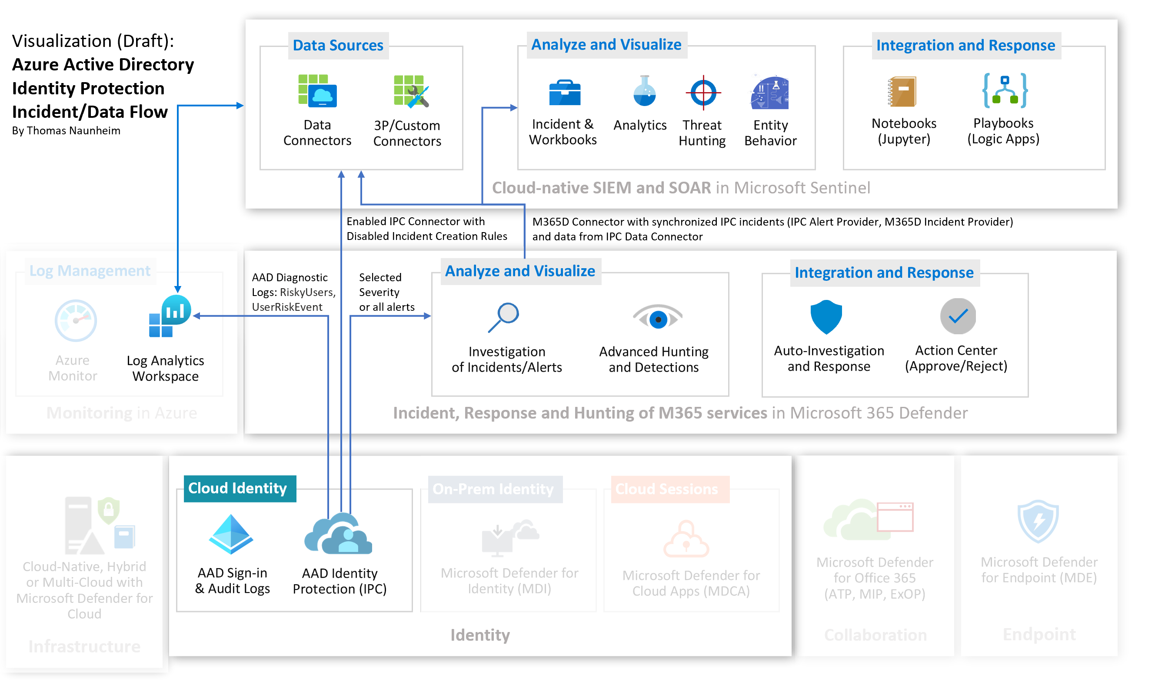Click the Entity Behavior icon

pyautogui.click(x=769, y=92)
